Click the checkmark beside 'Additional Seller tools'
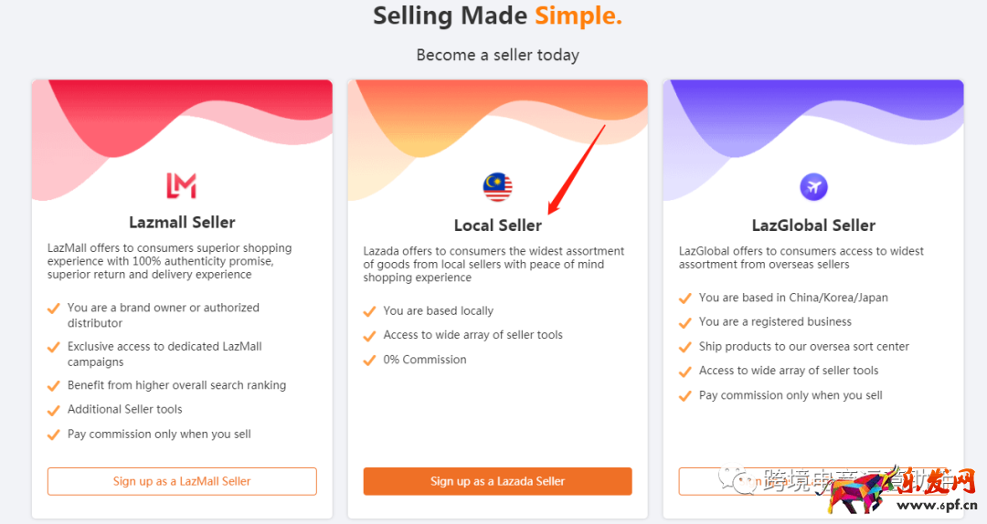 pyautogui.click(x=54, y=410)
